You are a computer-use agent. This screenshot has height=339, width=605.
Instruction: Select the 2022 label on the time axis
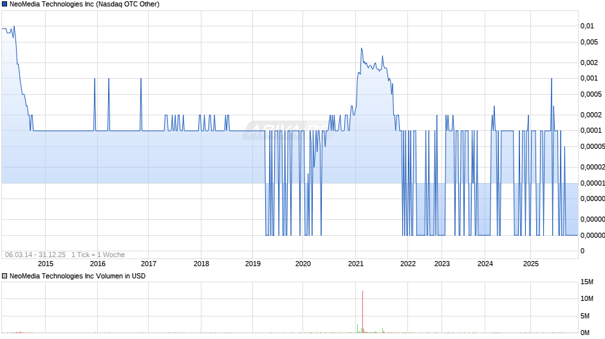click(408, 264)
